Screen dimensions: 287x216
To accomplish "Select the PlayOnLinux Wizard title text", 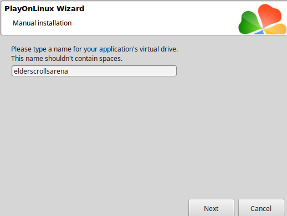I will click(44, 9).
